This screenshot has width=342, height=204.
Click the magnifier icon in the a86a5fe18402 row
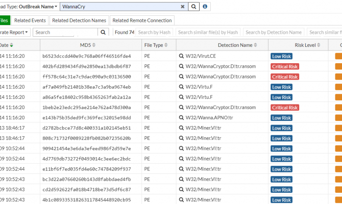(181, 97)
